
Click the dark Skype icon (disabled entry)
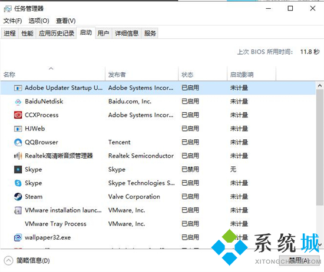pyautogui.click(x=18, y=170)
